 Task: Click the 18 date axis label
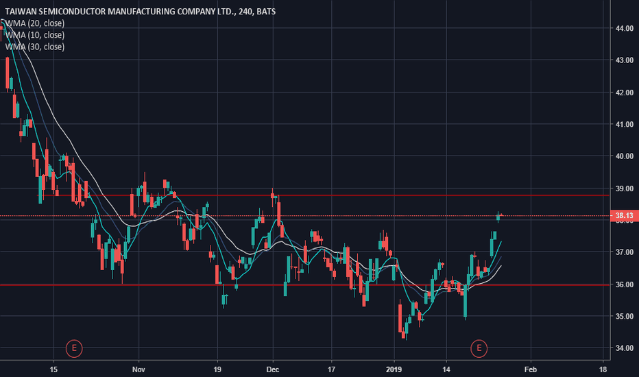(x=603, y=369)
